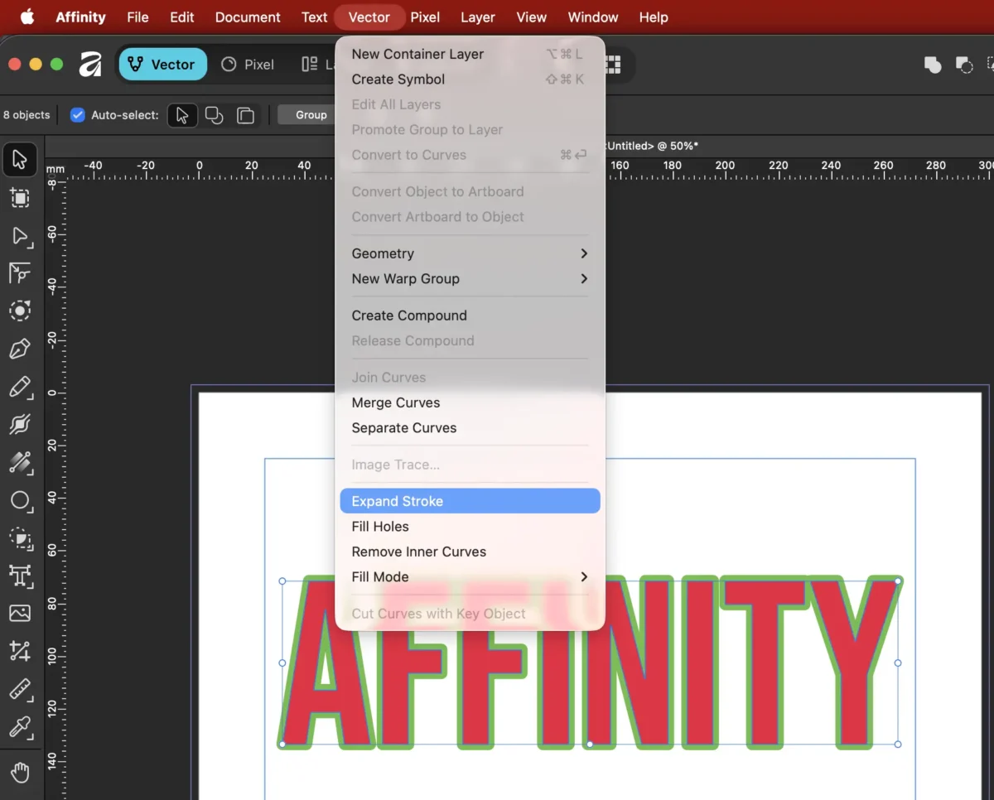
Task: Activate the Hand pan tool
Action: pyautogui.click(x=19, y=772)
